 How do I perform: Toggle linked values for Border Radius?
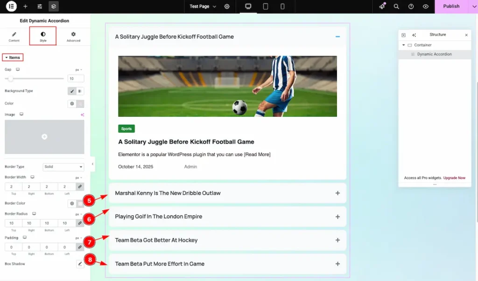coord(80,223)
